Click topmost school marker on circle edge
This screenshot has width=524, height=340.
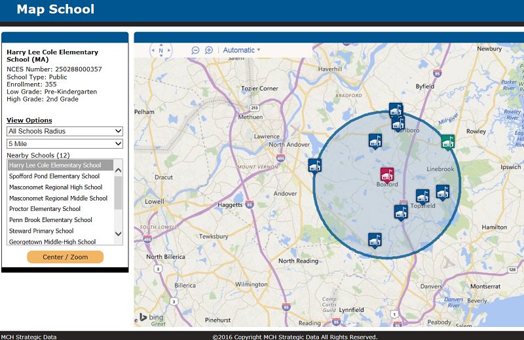[396, 109]
